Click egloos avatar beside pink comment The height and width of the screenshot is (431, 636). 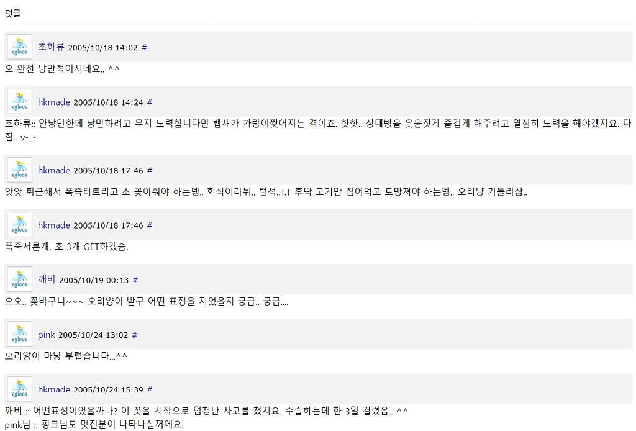[x=19, y=334]
